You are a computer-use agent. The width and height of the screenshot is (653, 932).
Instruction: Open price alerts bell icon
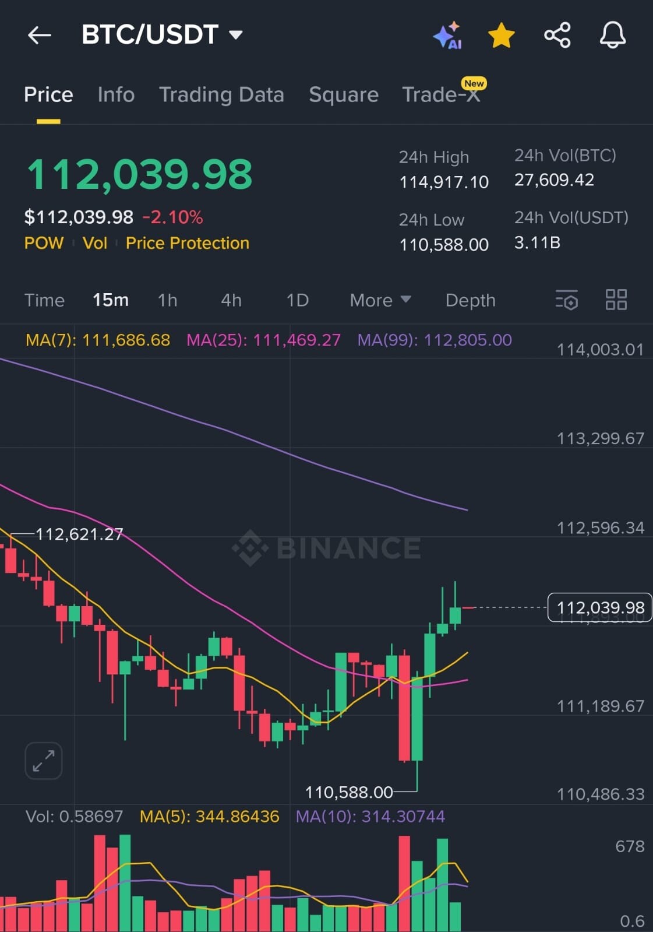tap(613, 36)
